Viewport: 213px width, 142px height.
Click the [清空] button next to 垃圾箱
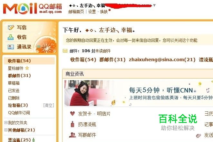tap(48, 105)
